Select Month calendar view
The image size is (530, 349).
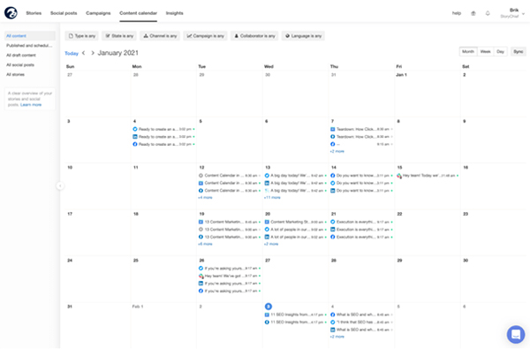(x=468, y=51)
